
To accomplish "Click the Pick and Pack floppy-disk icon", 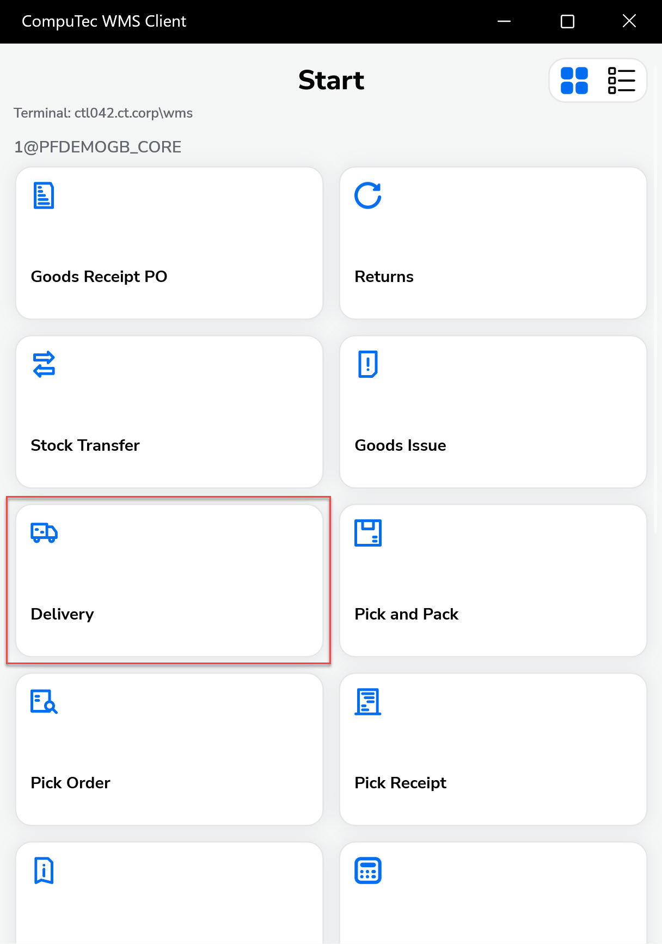I will [x=368, y=533].
